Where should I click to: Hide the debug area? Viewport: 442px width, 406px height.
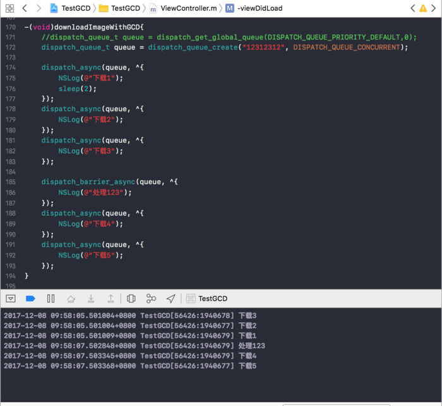[11, 298]
